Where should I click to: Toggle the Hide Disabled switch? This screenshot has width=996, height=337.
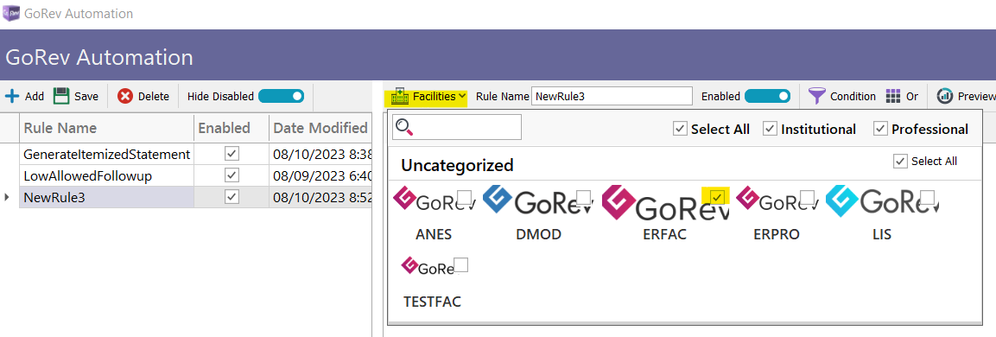pyautogui.click(x=281, y=96)
